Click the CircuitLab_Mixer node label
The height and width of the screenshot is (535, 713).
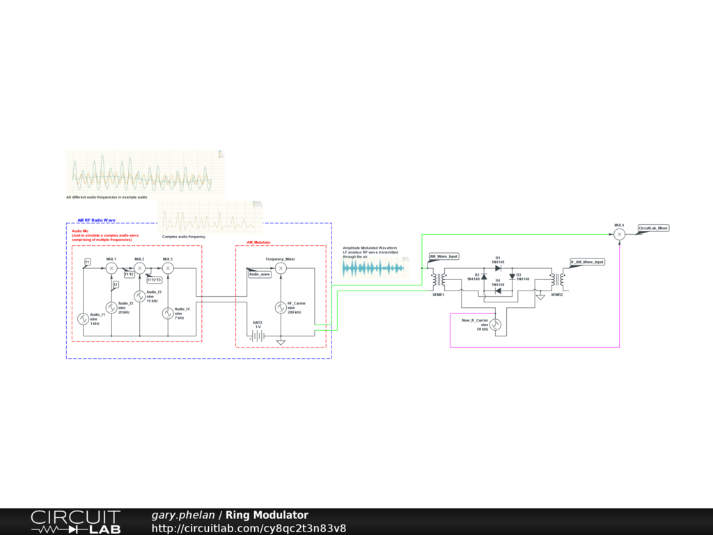tap(653, 228)
